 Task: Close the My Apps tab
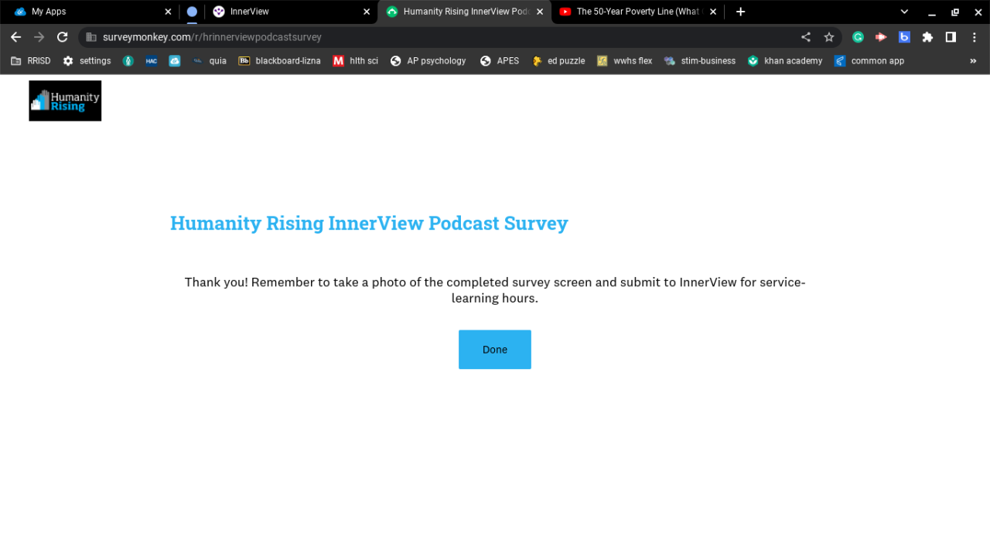168,12
